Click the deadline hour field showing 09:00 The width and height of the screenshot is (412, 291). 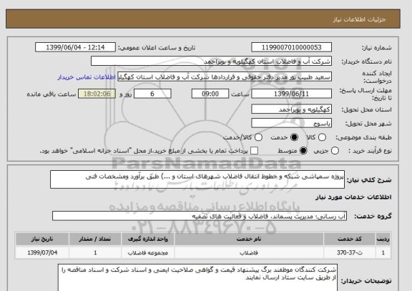(x=210, y=94)
